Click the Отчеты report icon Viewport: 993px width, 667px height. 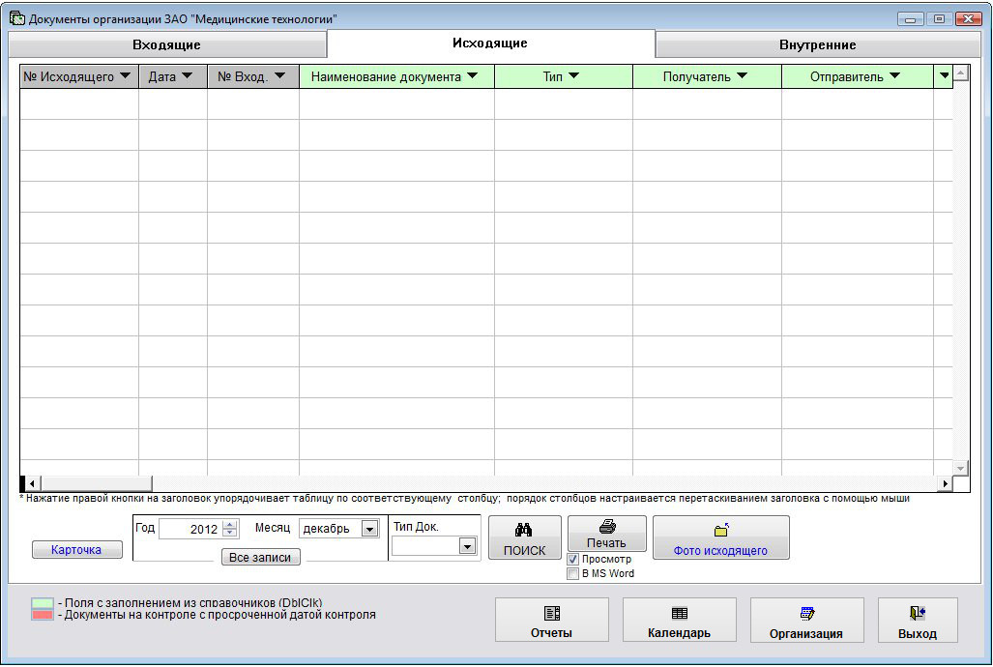coord(551,613)
